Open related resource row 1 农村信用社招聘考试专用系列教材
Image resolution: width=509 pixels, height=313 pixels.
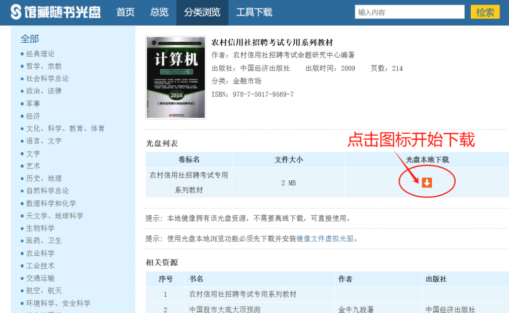click(x=243, y=294)
